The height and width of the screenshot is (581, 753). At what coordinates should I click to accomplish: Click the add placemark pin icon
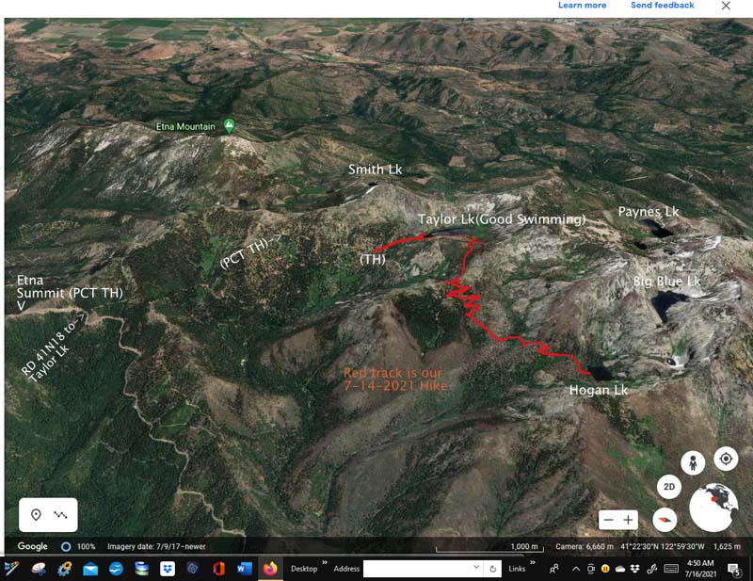pos(36,515)
